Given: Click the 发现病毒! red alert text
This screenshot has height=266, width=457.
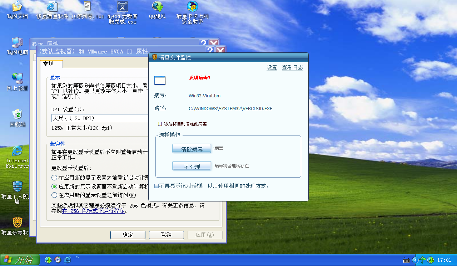Looking at the screenshot, I should point(200,77).
